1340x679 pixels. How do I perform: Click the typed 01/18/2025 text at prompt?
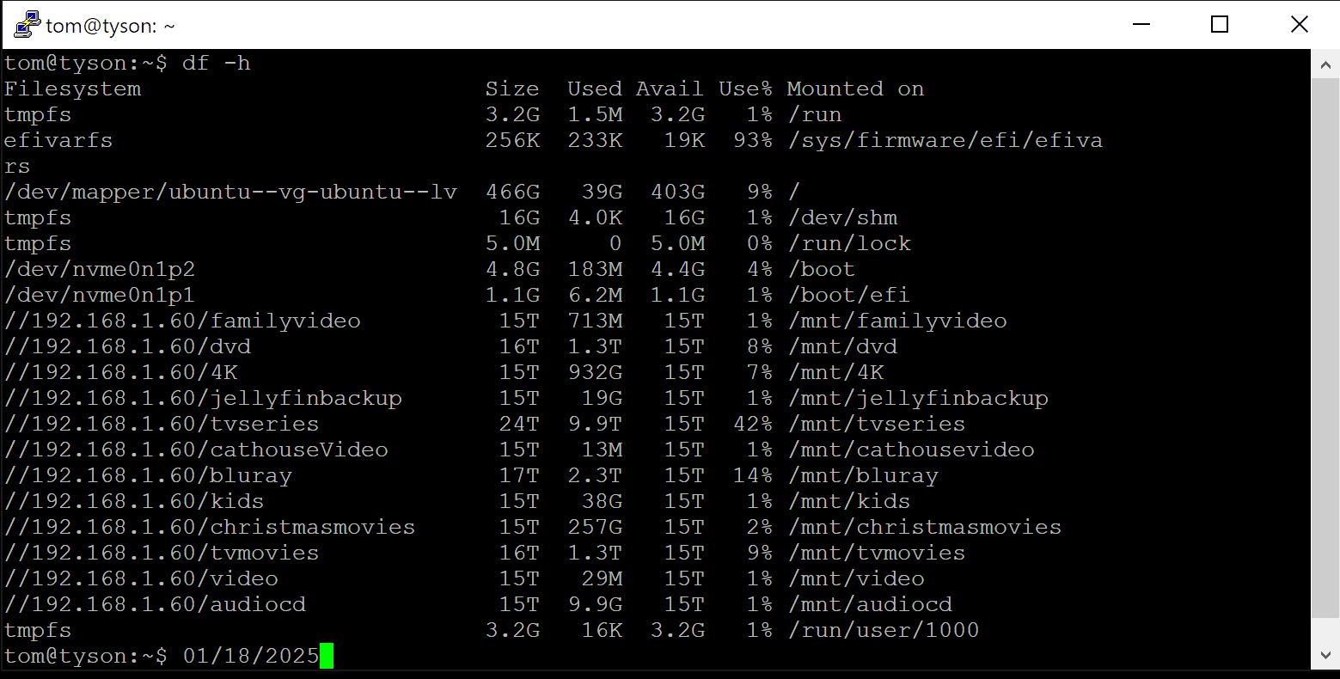(250, 657)
